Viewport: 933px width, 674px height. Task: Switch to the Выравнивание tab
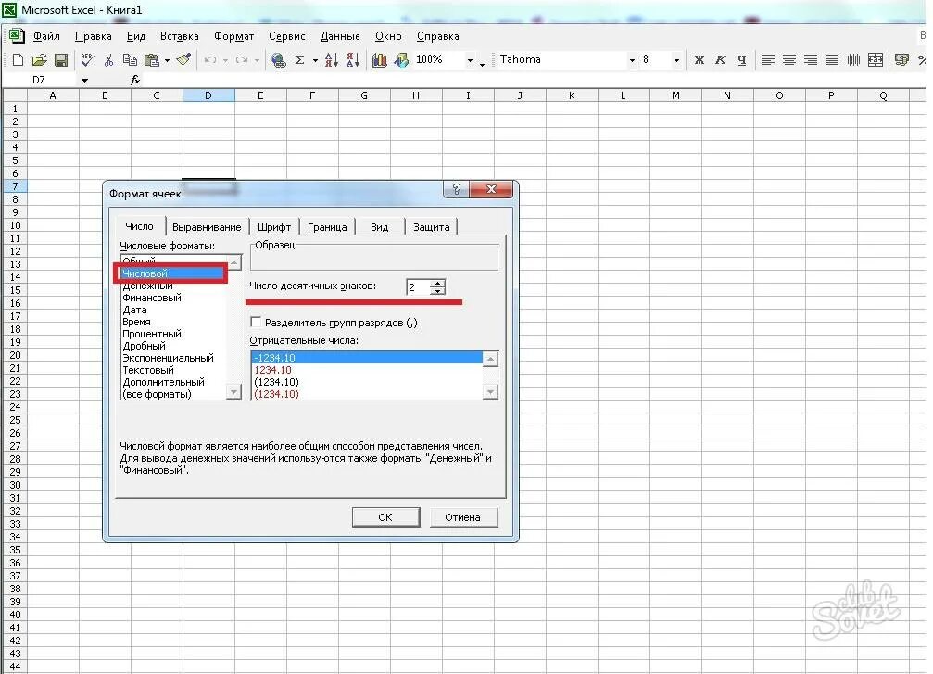[x=207, y=227]
